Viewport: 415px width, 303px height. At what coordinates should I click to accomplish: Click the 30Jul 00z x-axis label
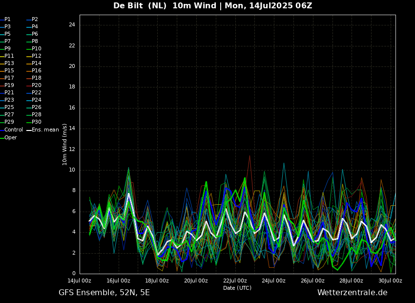pos(390,281)
